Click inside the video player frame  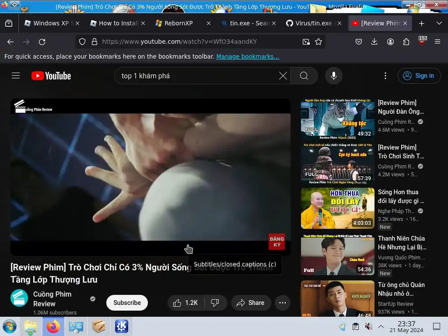point(150,177)
